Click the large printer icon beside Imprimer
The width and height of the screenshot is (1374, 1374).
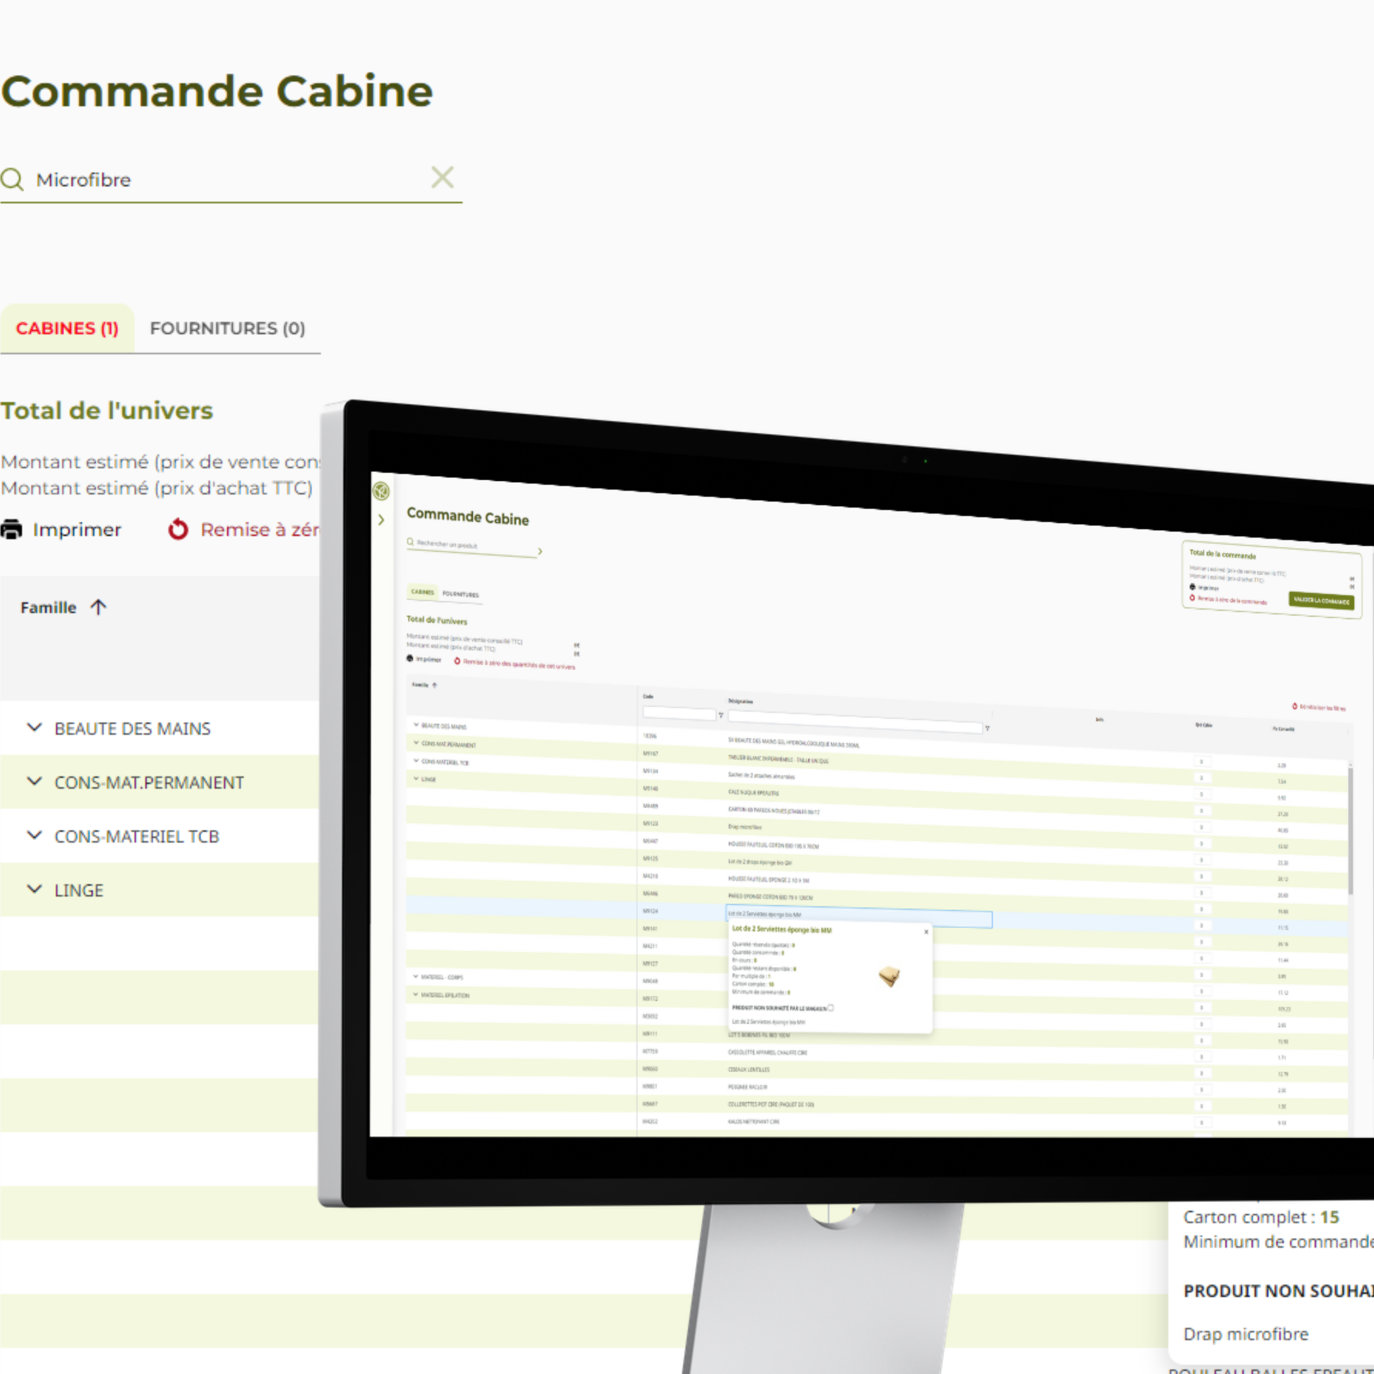[11, 529]
